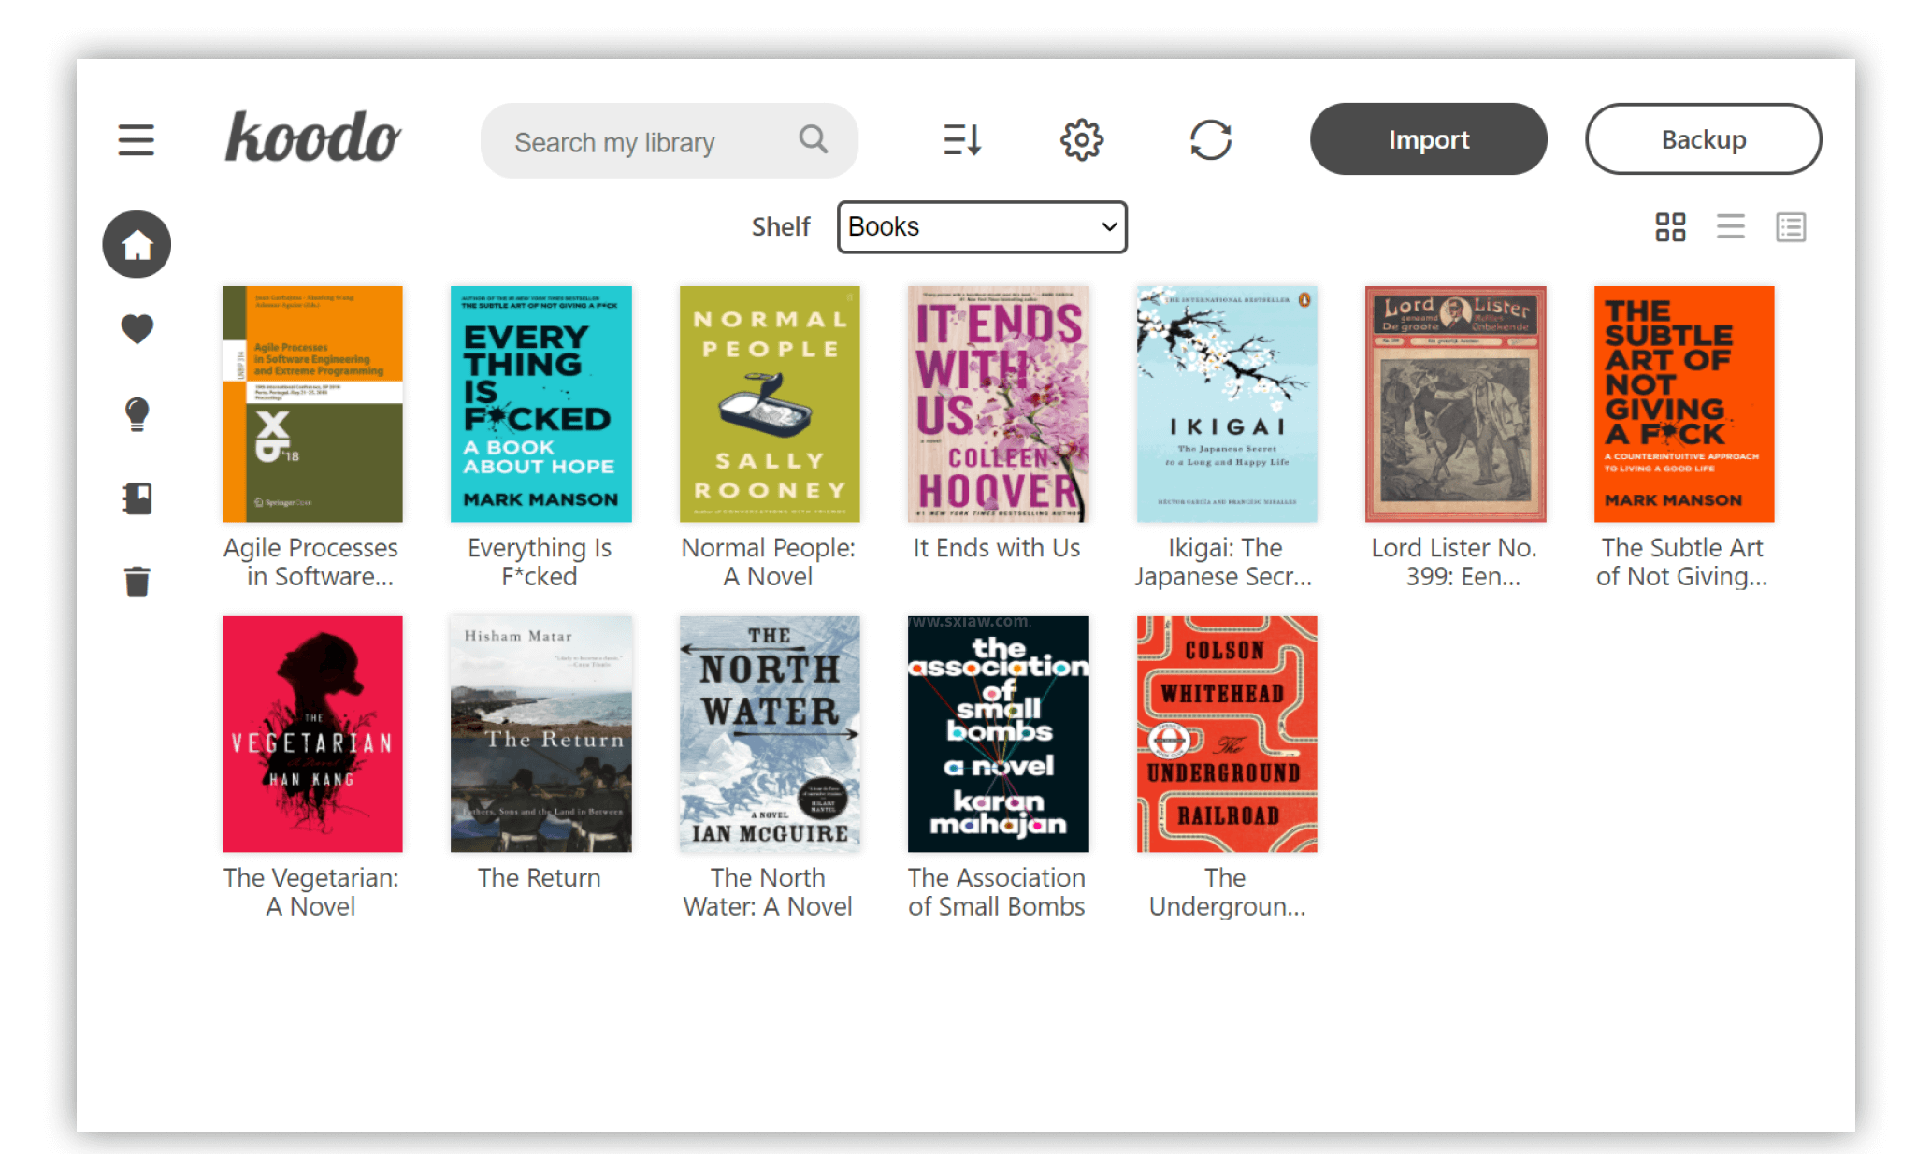Viewport: 1931px width, 1154px height.
Task: Toggle the reading suggestions icon
Action: coord(137,411)
